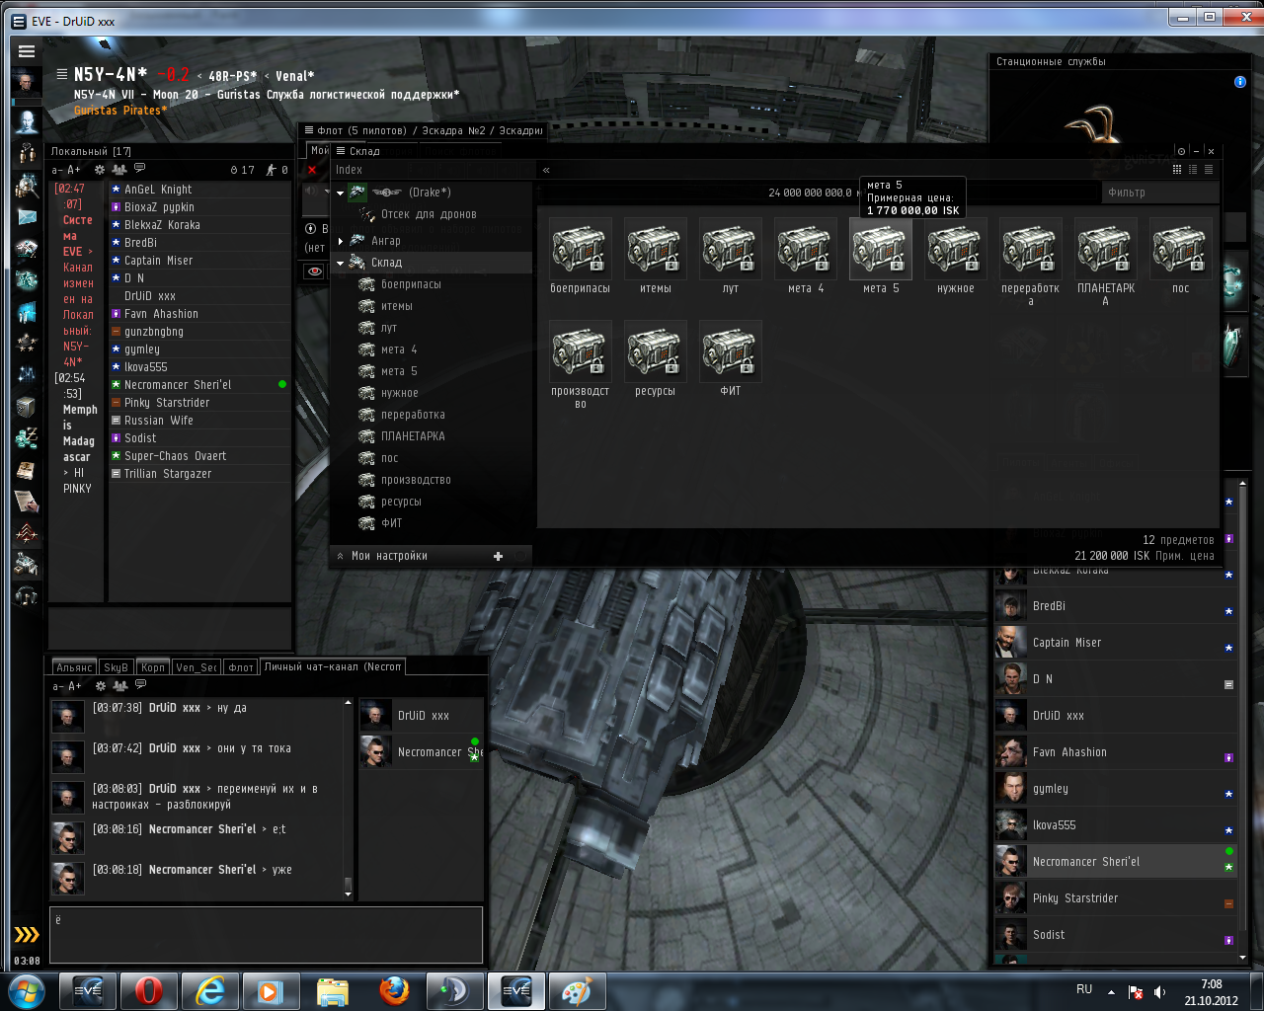Collapse inventory index with double chevron
The image size is (1264, 1011).
coord(546,170)
